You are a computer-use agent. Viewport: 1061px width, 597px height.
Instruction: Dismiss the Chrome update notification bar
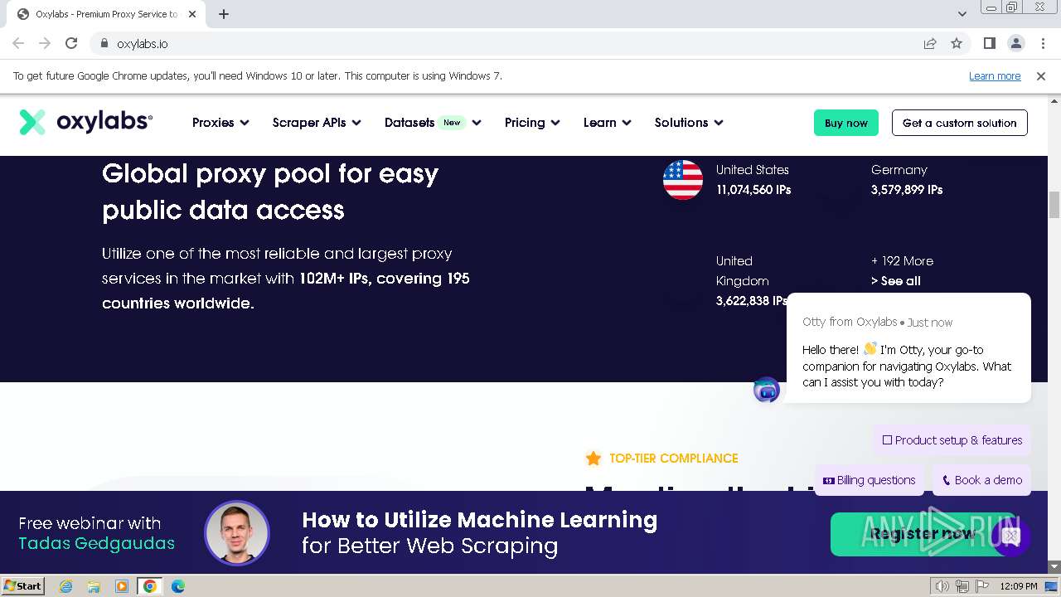click(1041, 75)
